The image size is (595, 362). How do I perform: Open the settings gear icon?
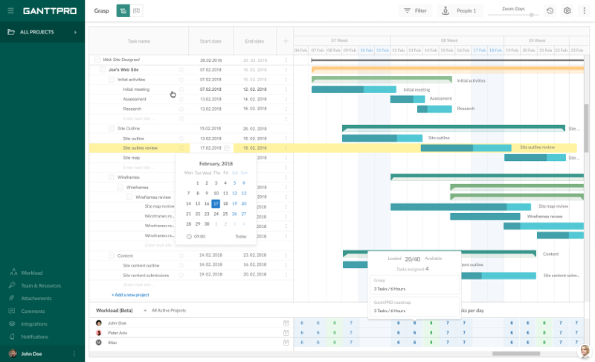coord(567,10)
